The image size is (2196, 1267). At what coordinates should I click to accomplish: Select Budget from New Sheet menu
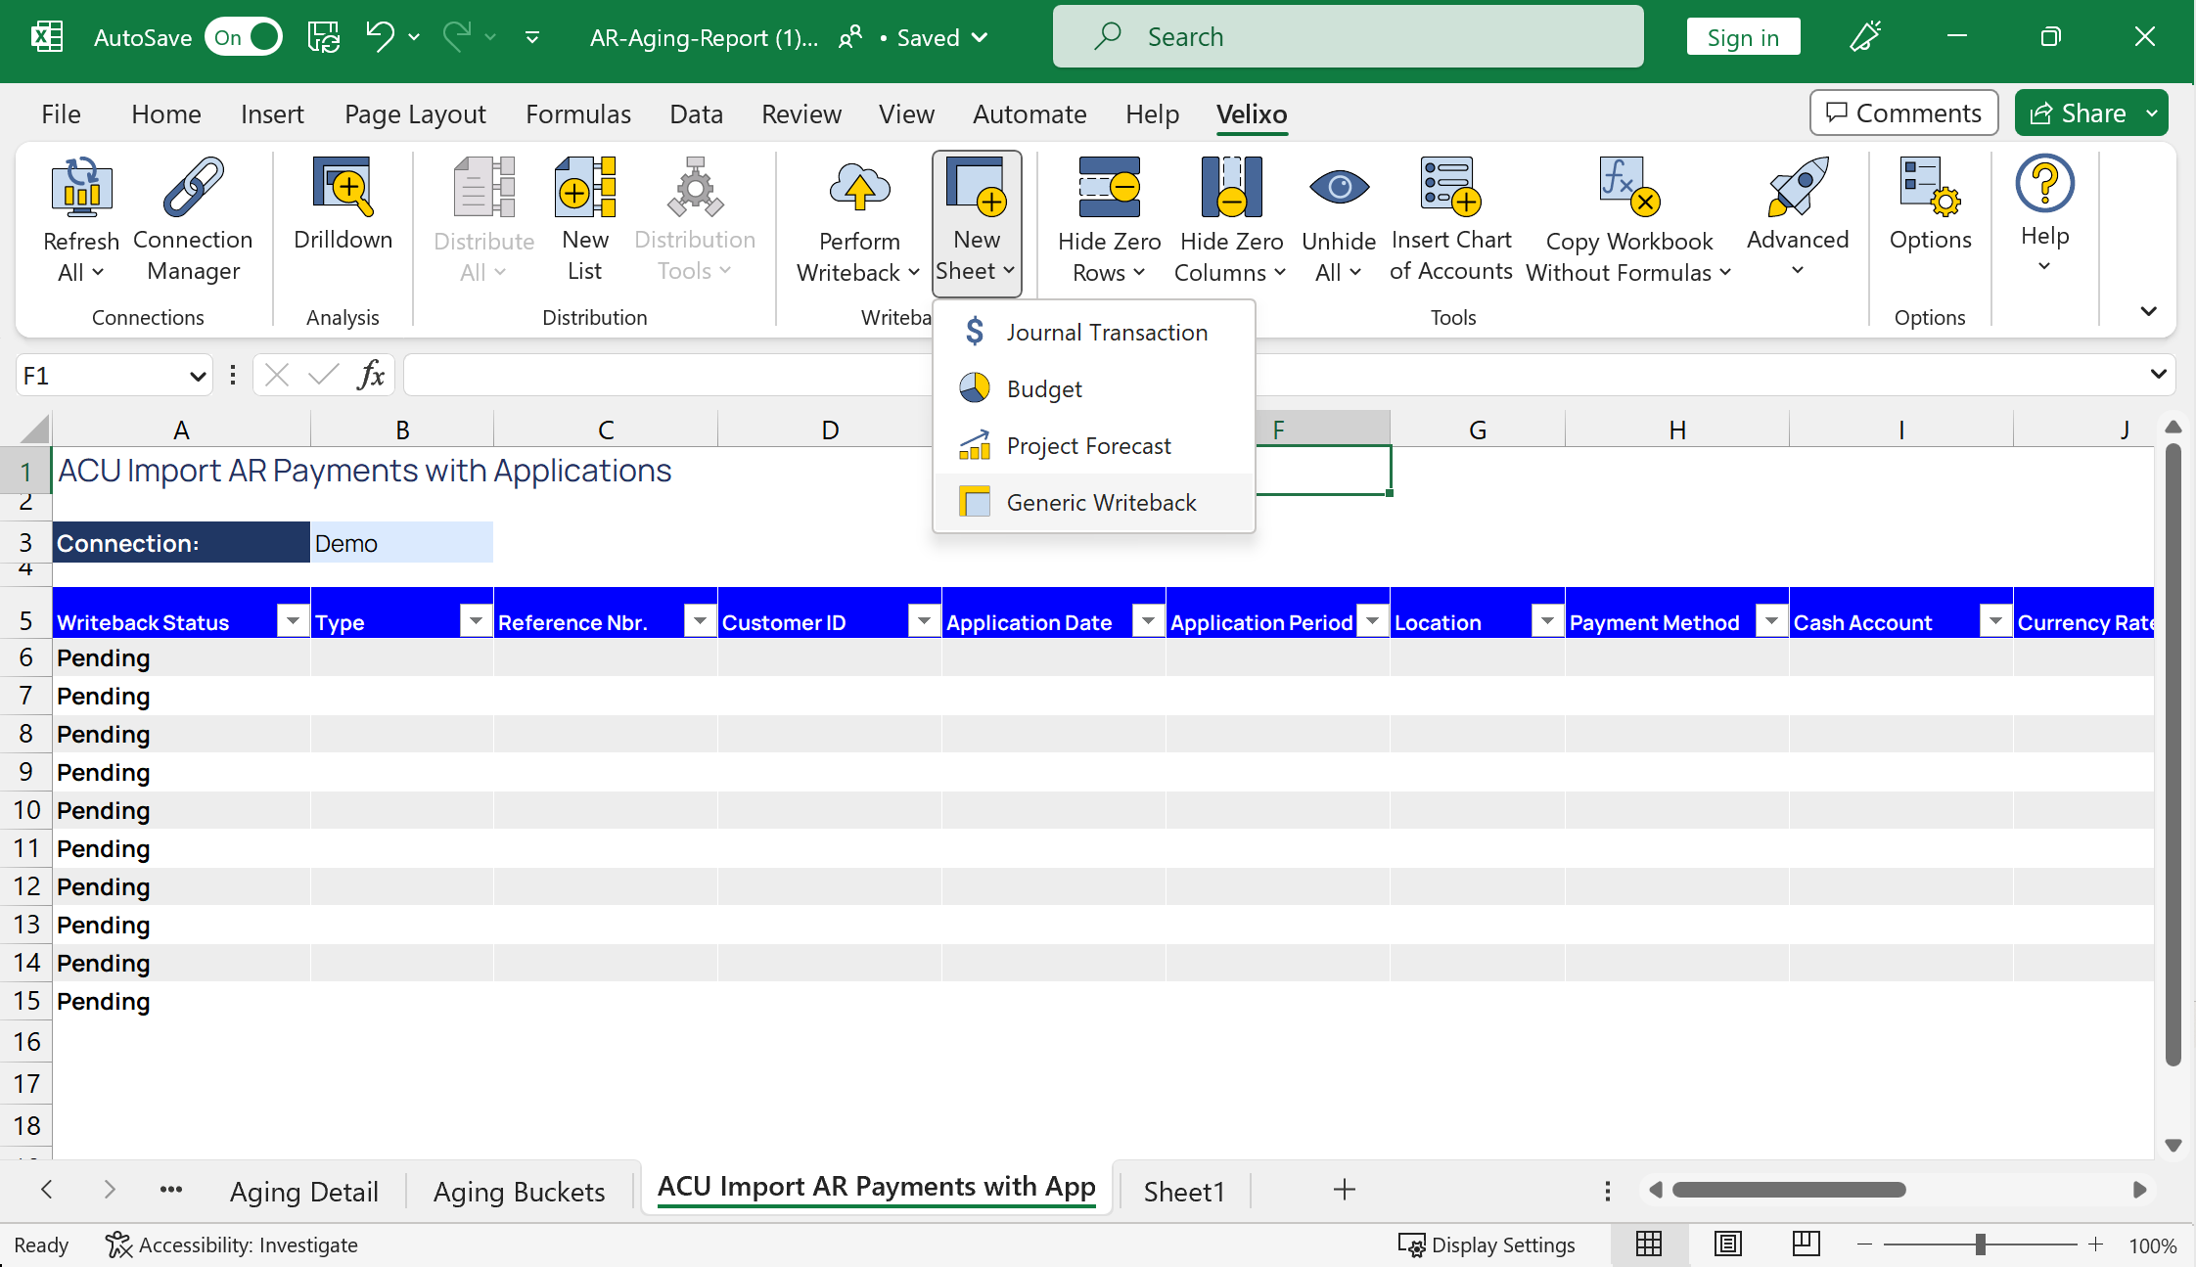pyautogui.click(x=1093, y=388)
